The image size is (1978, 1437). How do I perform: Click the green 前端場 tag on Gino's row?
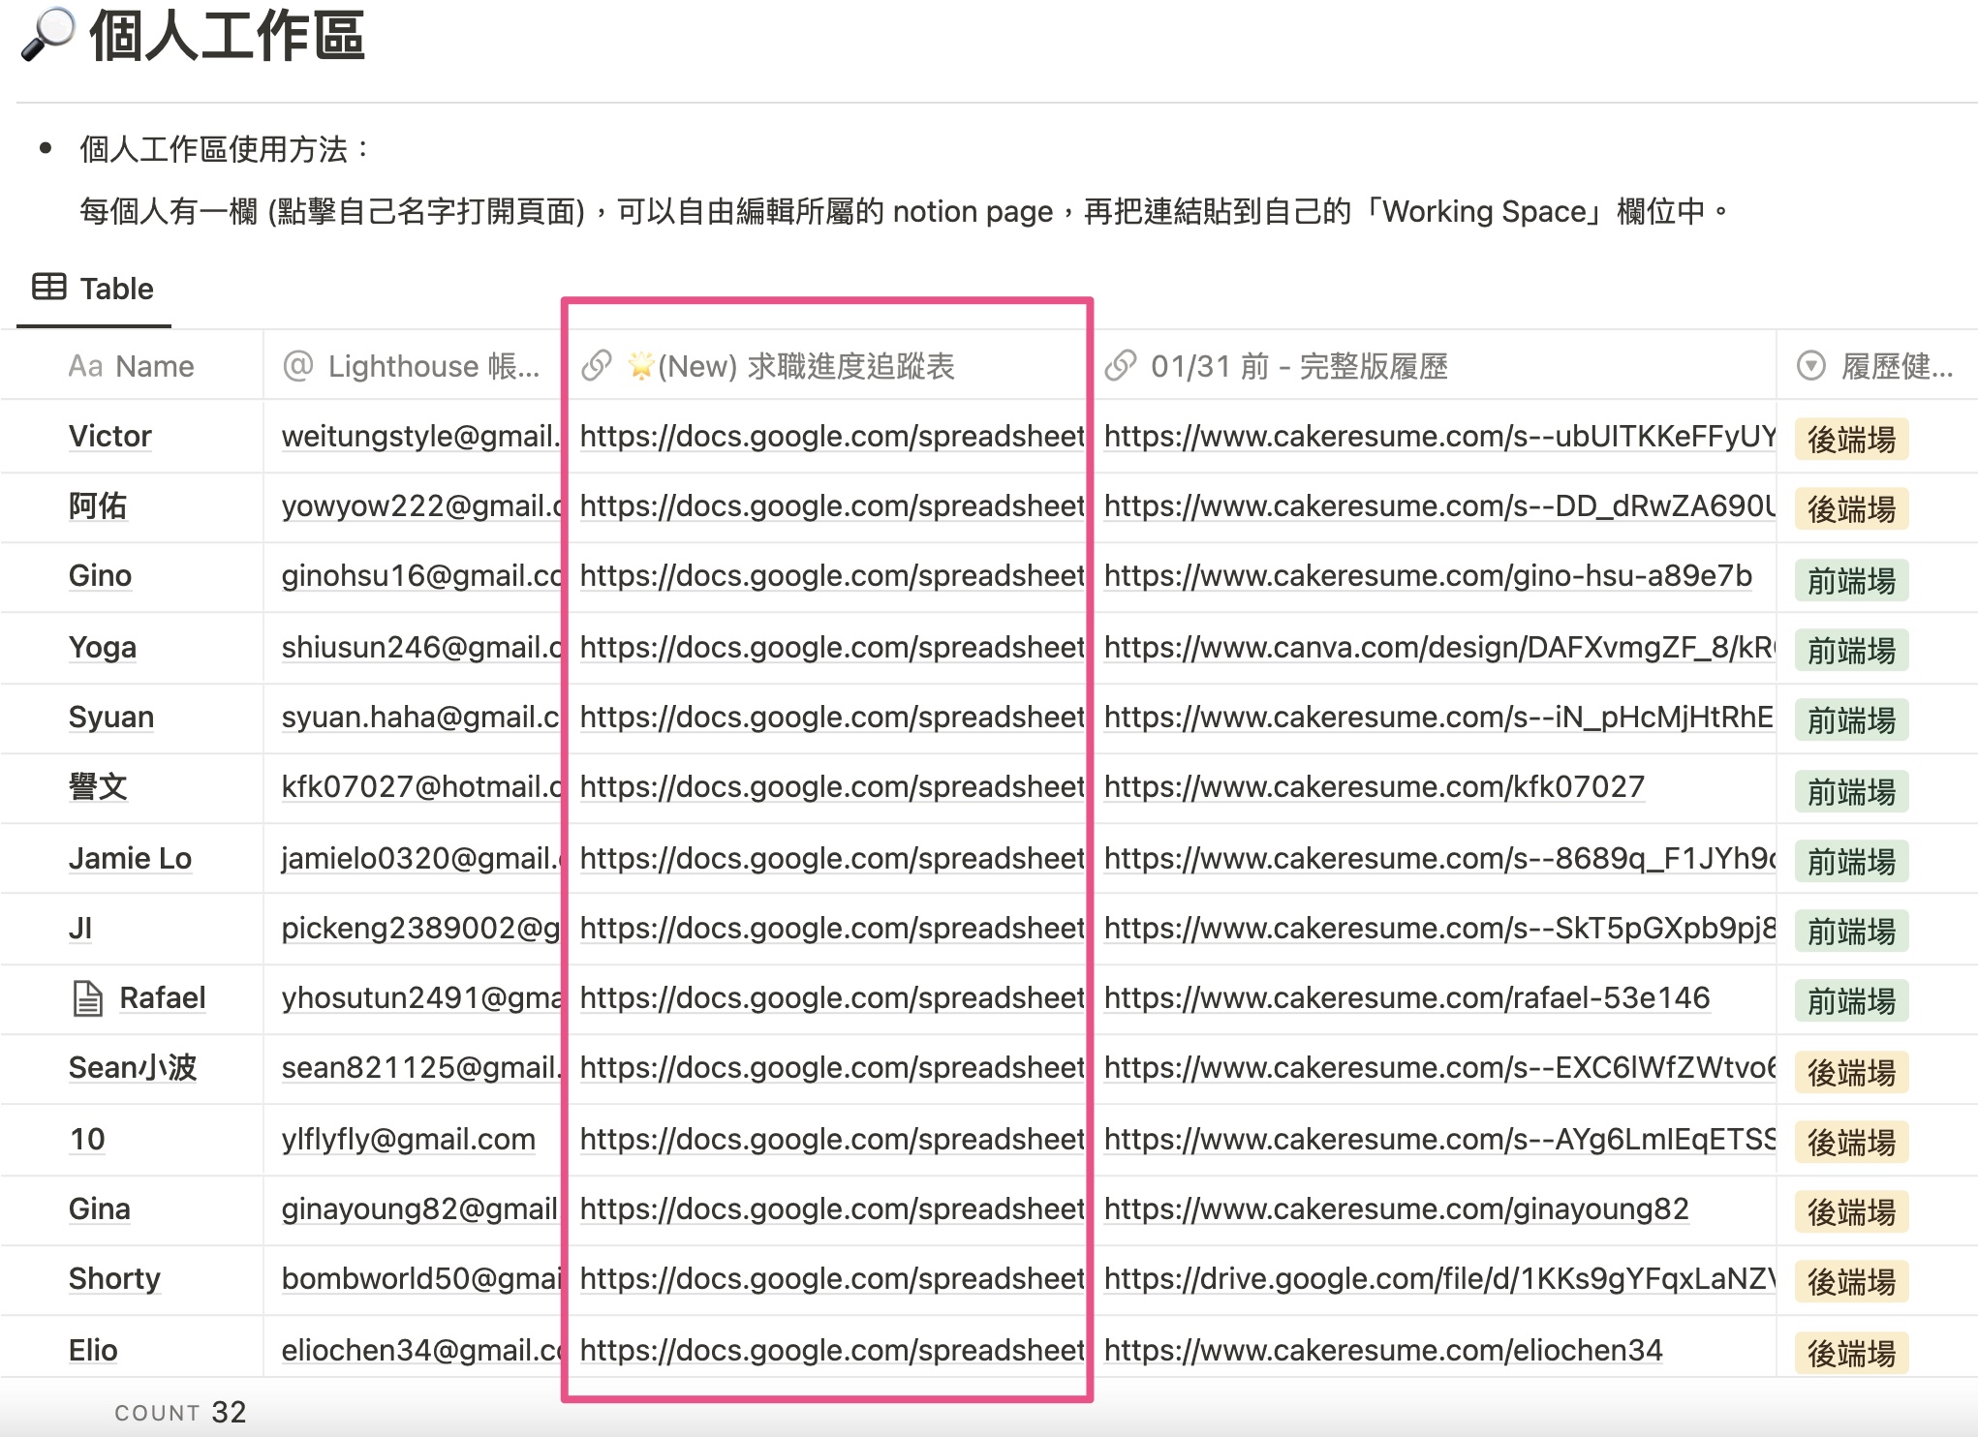coord(1851,581)
